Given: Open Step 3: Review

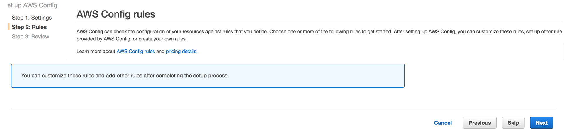Looking at the screenshot, I should point(30,37).
